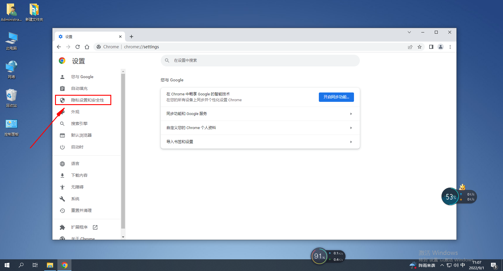Click the 在设置中搜索 search field

point(260,61)
